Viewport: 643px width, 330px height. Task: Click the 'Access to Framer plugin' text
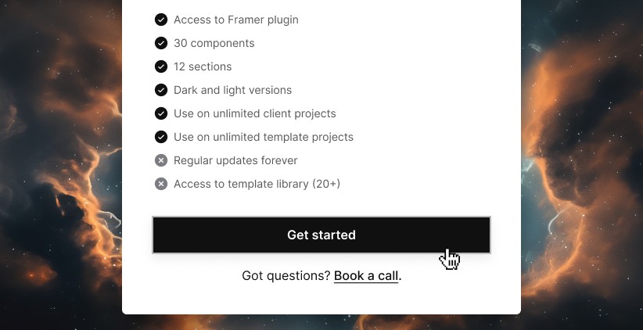pos(236,20)
